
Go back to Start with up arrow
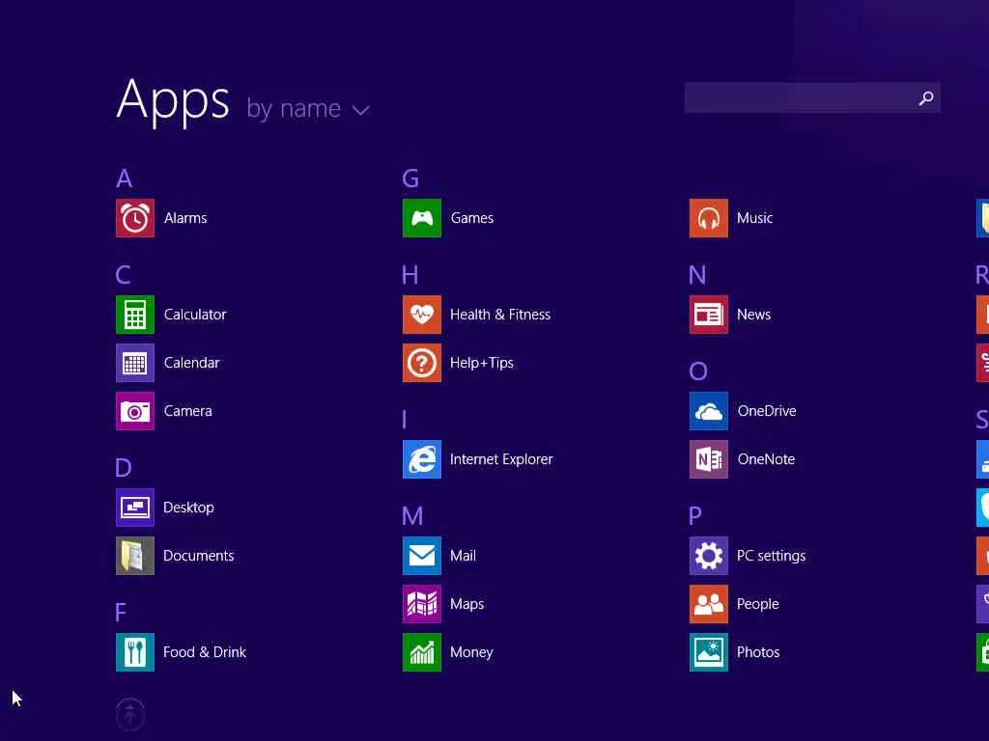[x=130, y=715]
